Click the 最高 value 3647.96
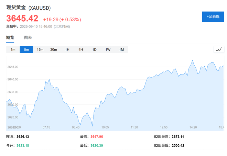The image size is (227, 156). click(96, 137)
